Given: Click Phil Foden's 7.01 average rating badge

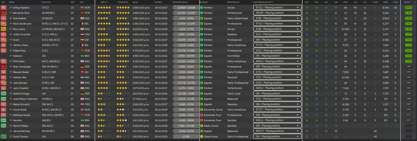Looking at the screenshot, I should tap(408, 61).
